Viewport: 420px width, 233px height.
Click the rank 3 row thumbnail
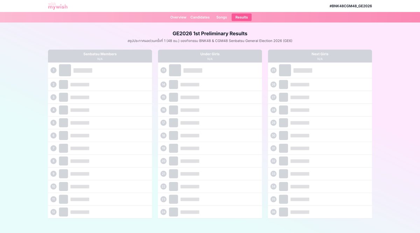point(63,97)
